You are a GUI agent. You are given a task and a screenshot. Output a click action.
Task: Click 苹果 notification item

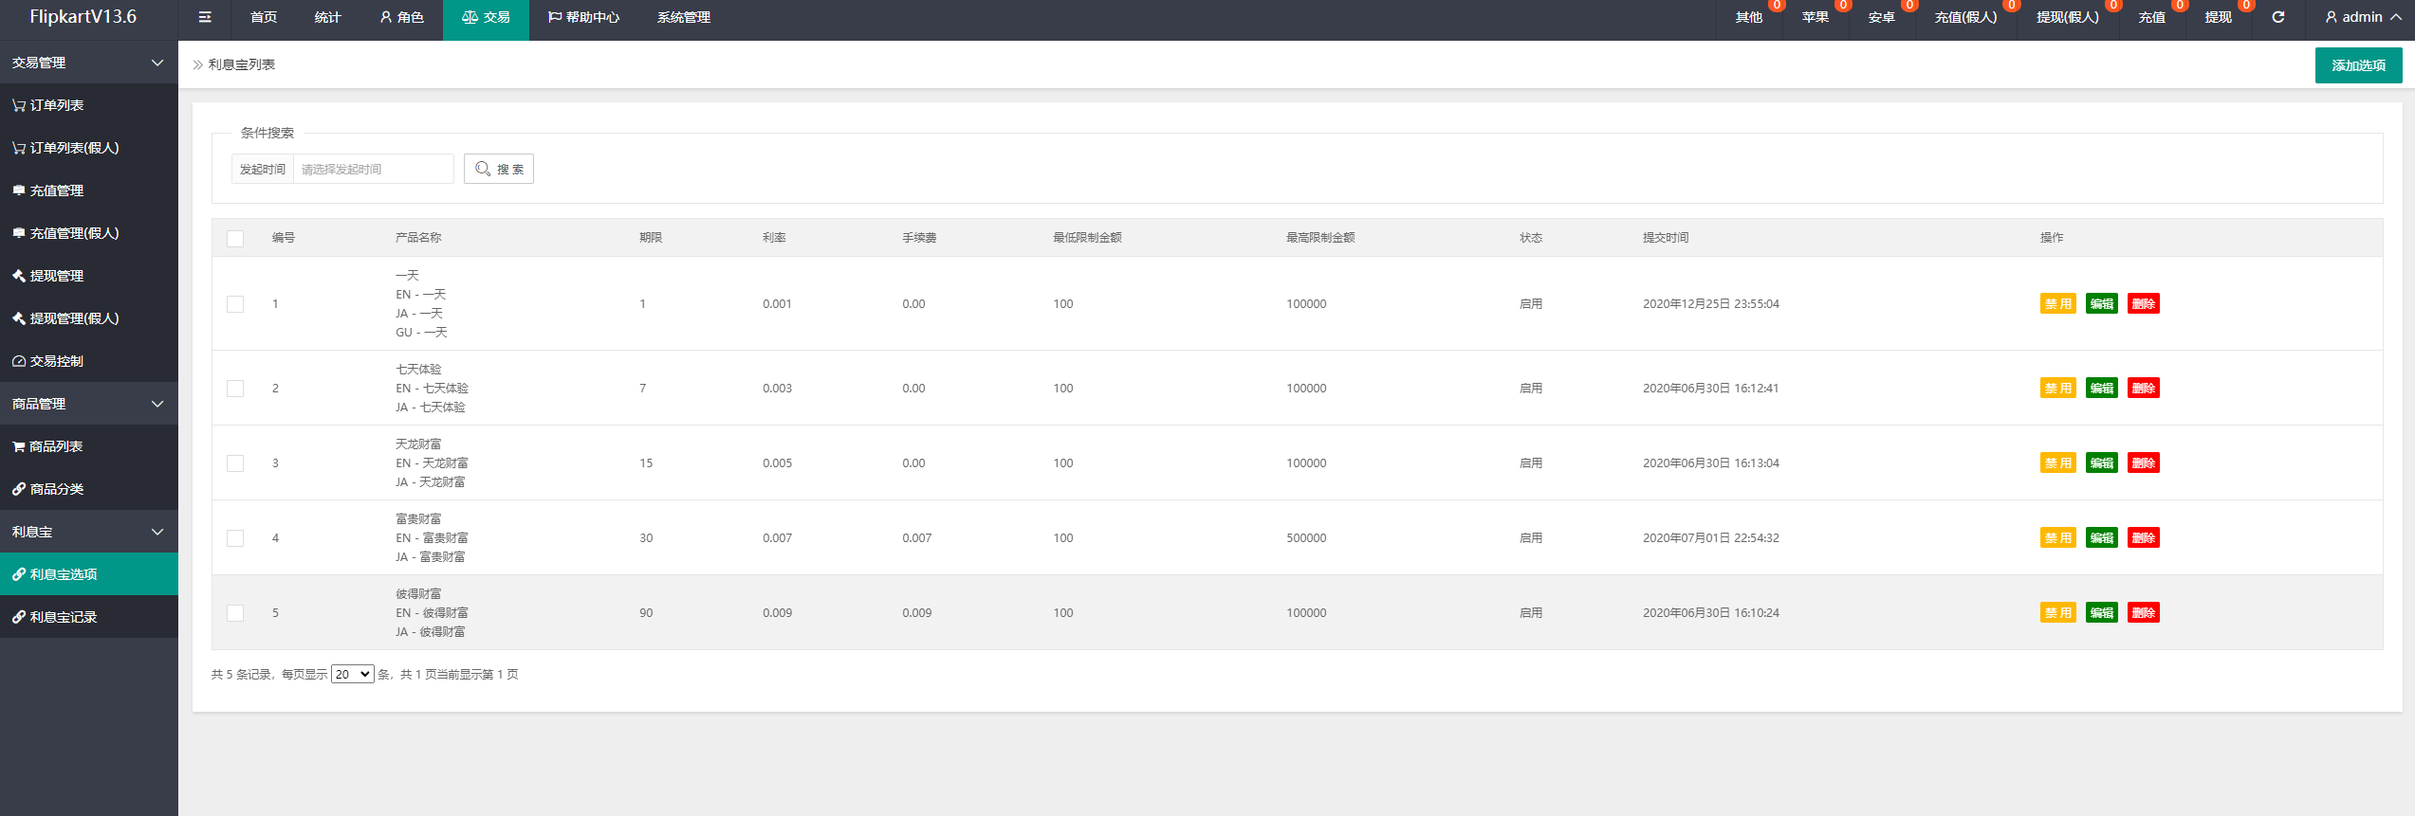point(1816,17)
